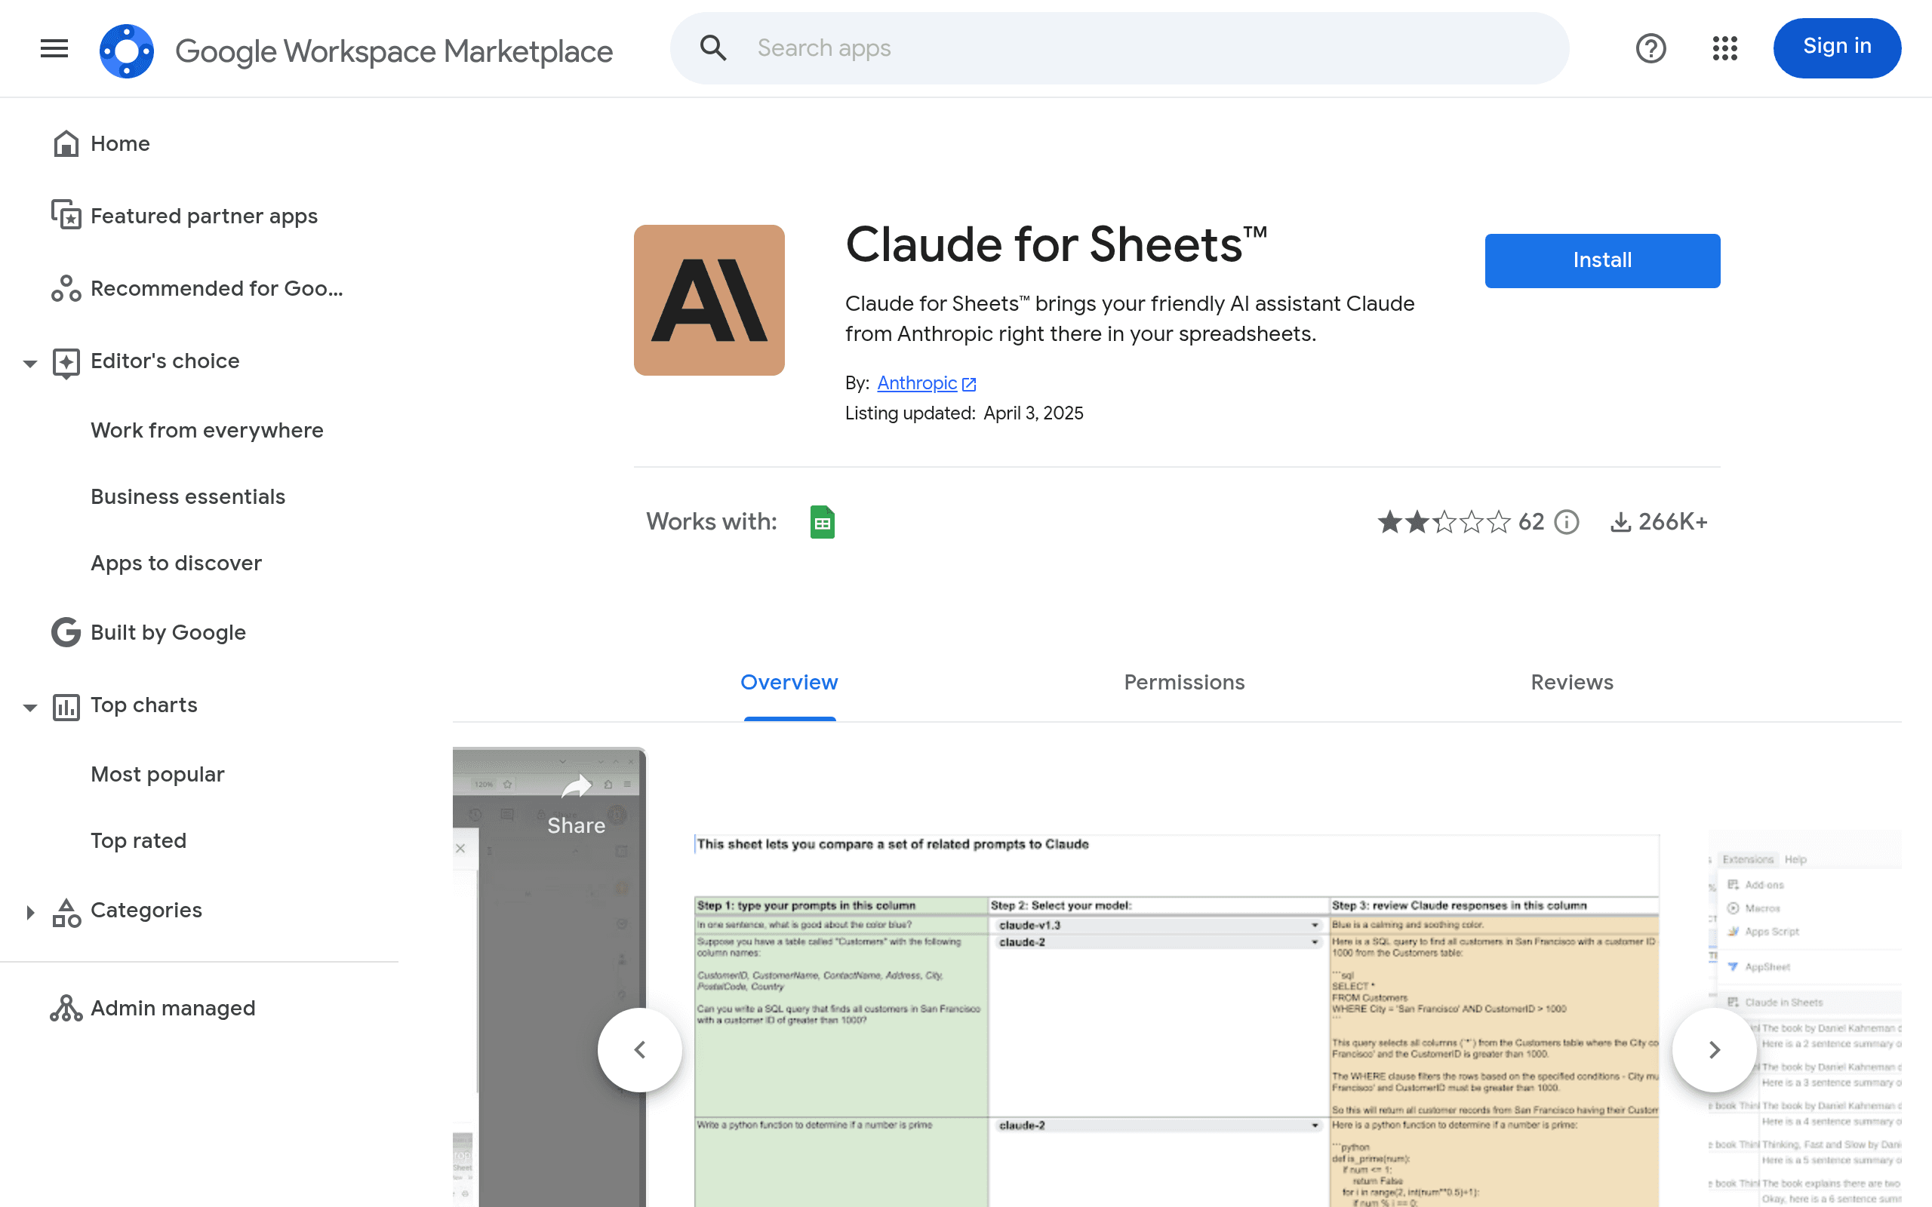
Task: Expand the Categories section arrow
Action: coord(29,911)
